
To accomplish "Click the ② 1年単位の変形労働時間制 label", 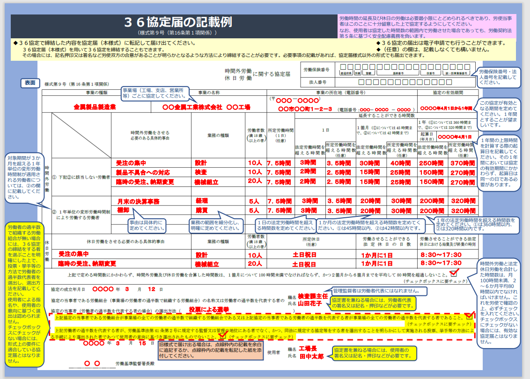I will coord(81,215).
